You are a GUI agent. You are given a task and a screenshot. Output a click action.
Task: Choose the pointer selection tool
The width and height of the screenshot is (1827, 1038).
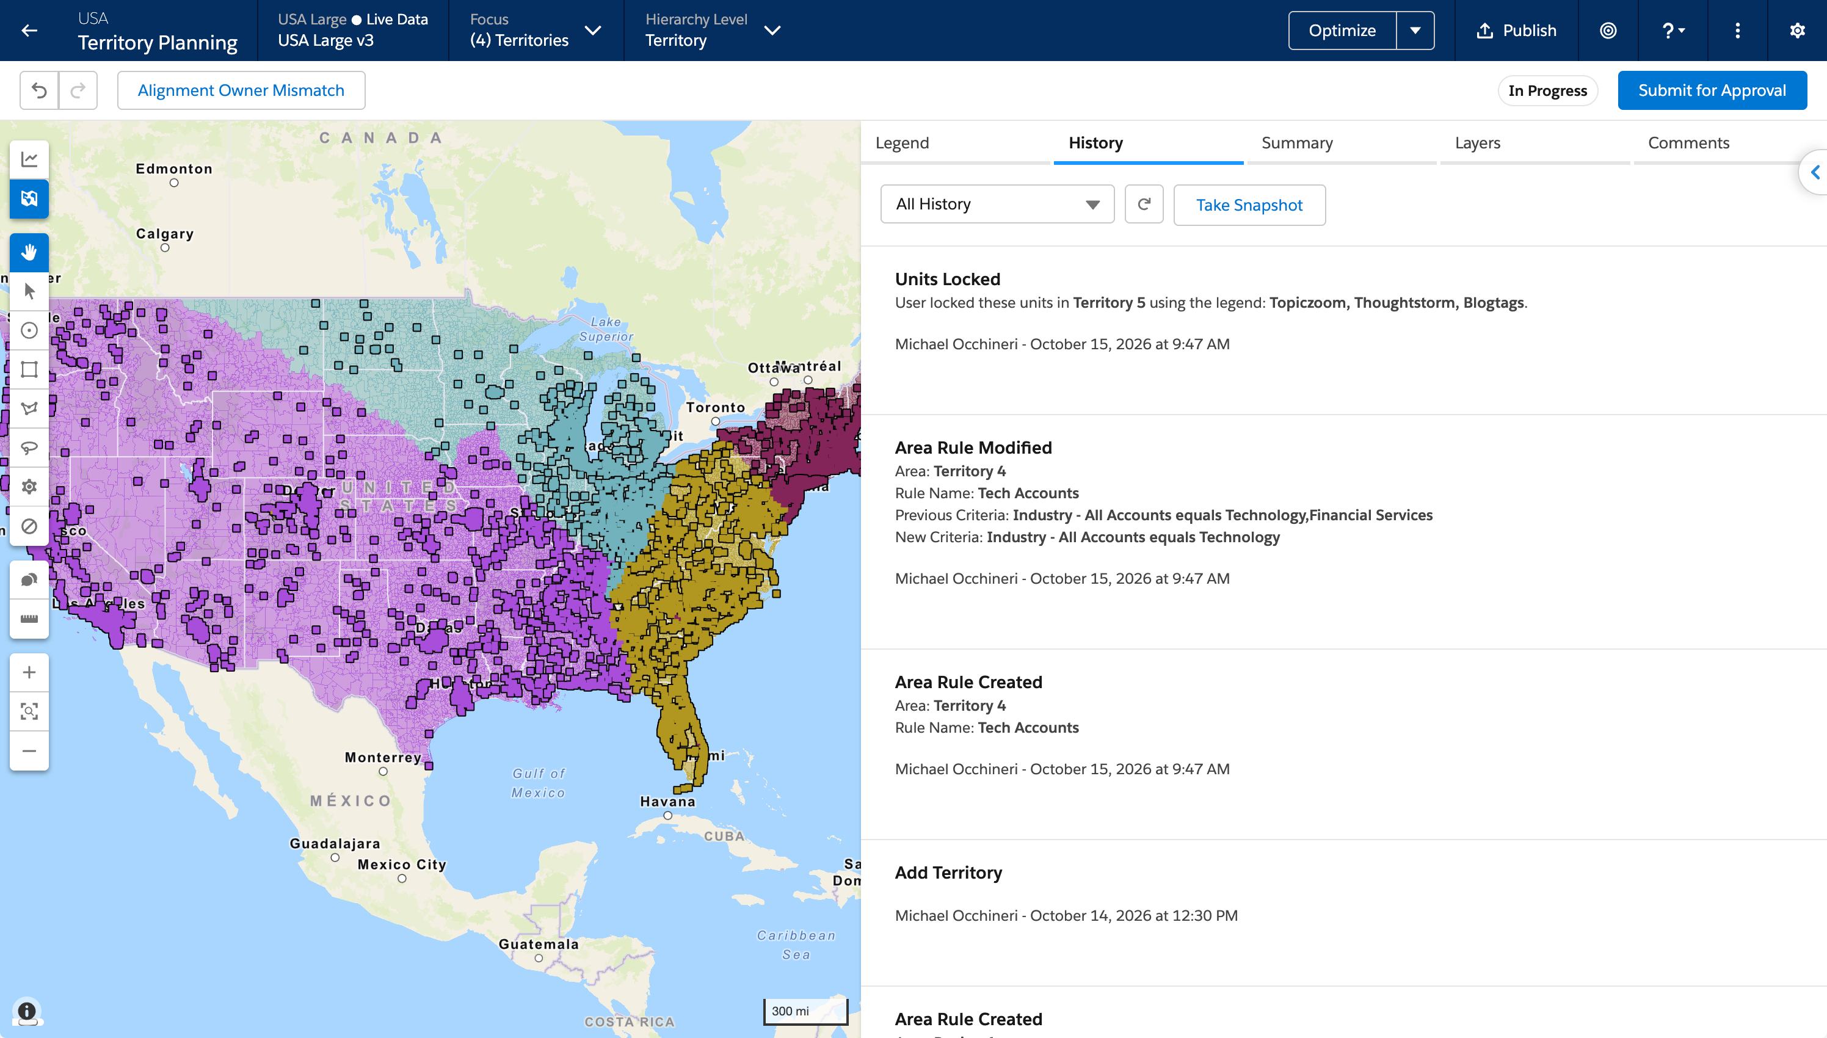29,292
